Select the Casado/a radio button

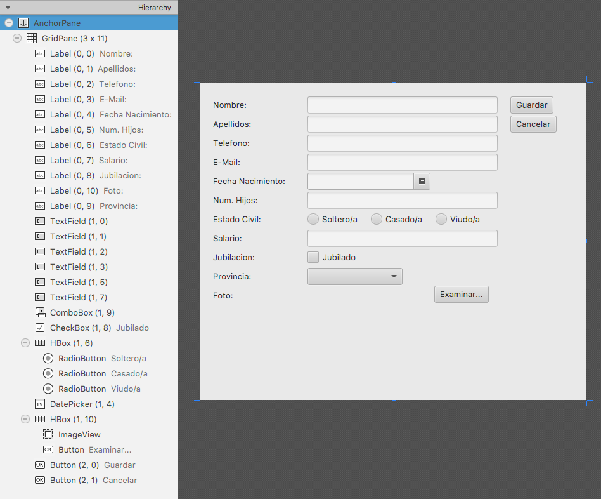click(377, 219)
